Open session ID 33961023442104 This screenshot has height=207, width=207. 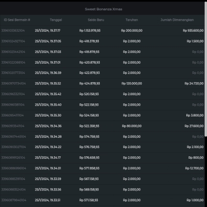click(13, 52)
